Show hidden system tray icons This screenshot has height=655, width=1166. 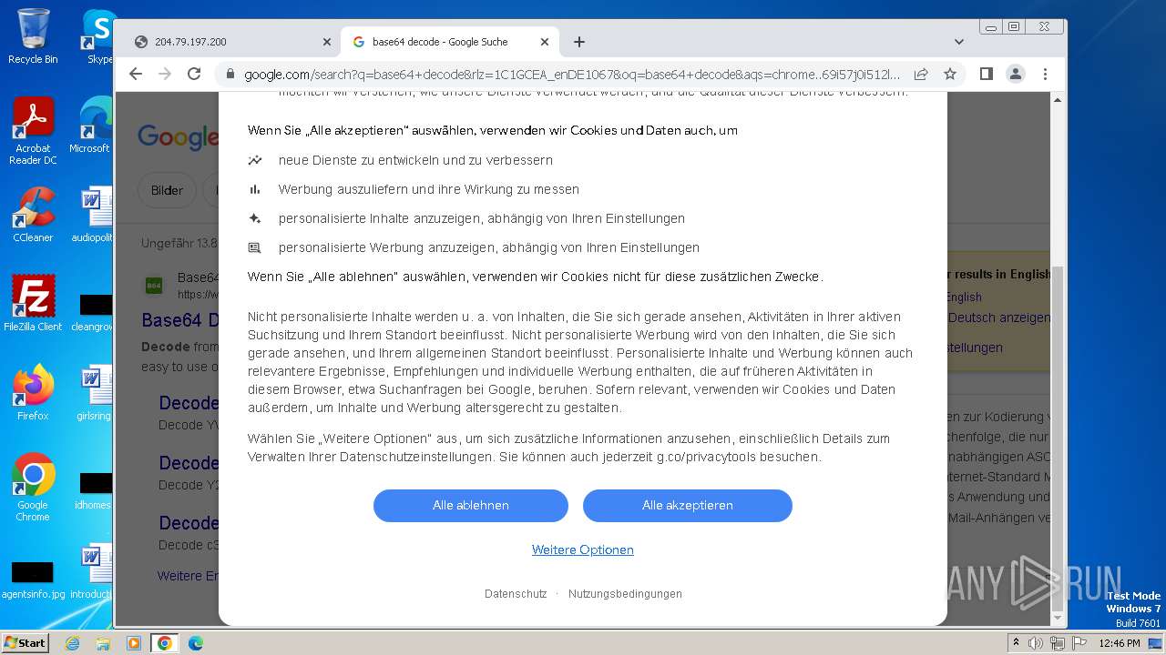(1015, 643)
